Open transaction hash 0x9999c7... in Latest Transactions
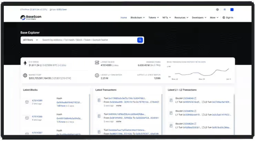 coord(127,114)
